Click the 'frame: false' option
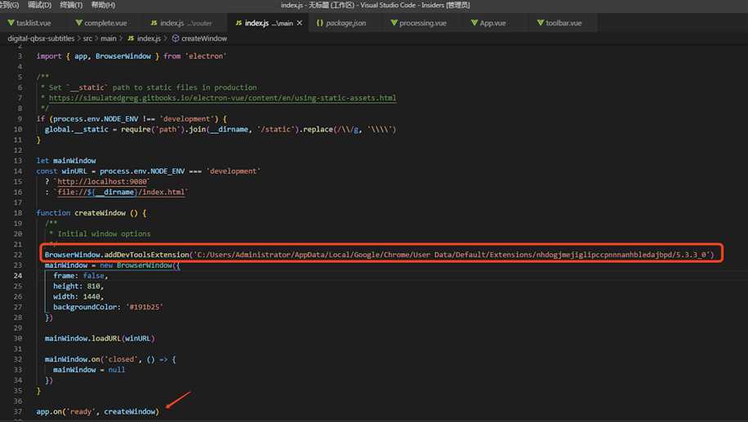 [x=81, y=276]
